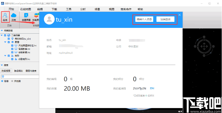The image size is (222, 113).
Task: Uncheck the 三维场景 checkbox
Action: pos(5,35)
